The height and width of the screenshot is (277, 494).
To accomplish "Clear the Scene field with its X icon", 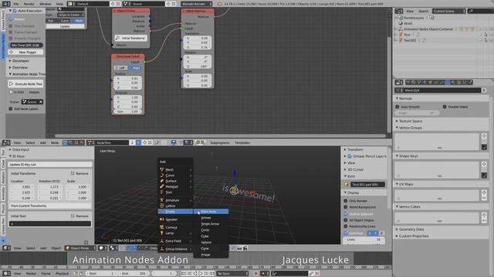I will point(41,102).
